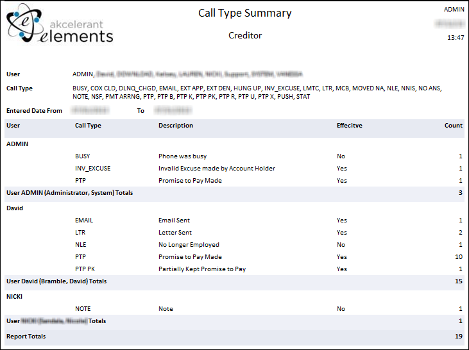Click the EMAIL call type
Screen dimensions: 469x350
(x=84, y=221)
